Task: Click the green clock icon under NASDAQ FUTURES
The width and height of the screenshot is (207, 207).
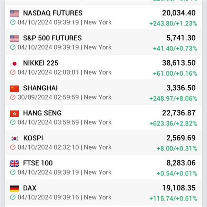Action: pyautogui.click(x=13, y=22)
